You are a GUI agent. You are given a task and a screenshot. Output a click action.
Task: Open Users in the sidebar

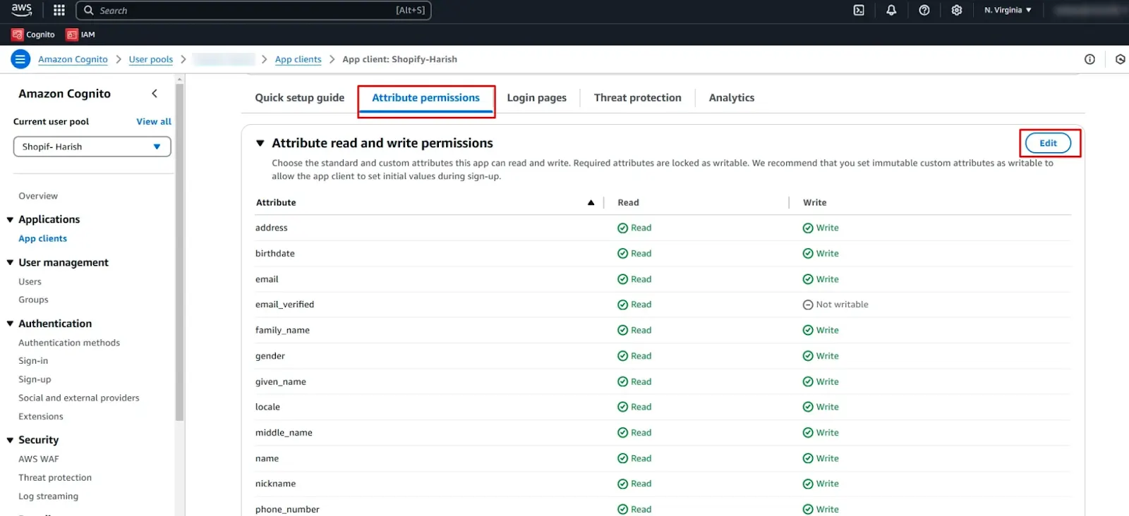(30, 281)
